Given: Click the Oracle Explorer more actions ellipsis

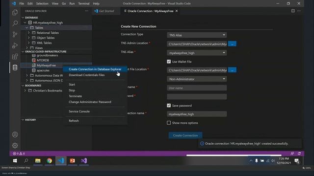Looking at the screenshot, I should (86, 11).
